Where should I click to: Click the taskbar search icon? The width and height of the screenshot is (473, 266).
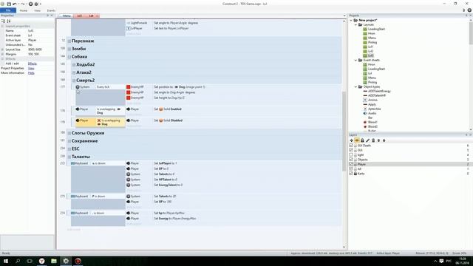pyautogui.click(x=18, y=261)
